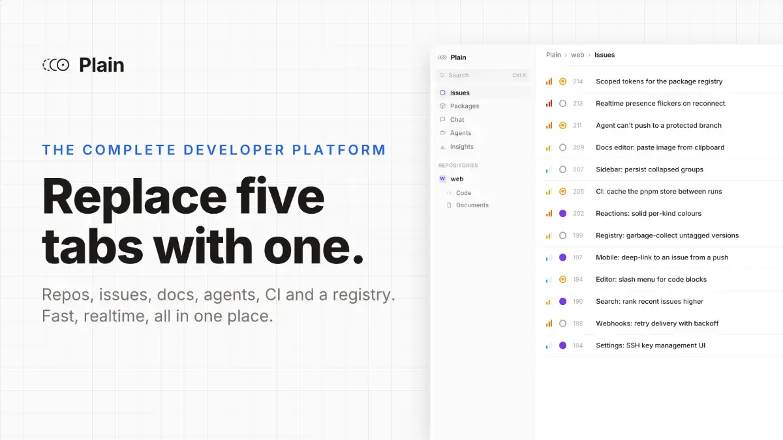Click the Issues breadcrumb item
783x440 pixels.
(604, 55)
